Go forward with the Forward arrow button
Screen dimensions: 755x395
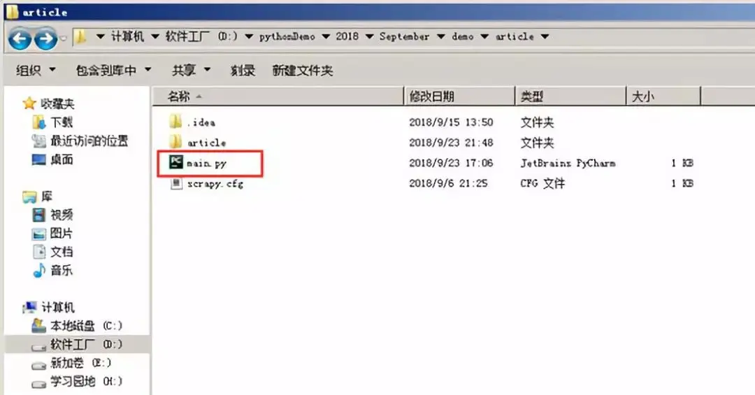(x=46, y=39)
